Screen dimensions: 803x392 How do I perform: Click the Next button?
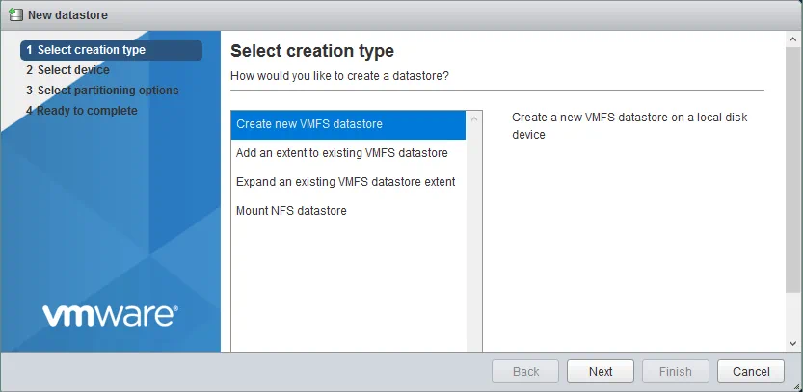tap(601, 372)
